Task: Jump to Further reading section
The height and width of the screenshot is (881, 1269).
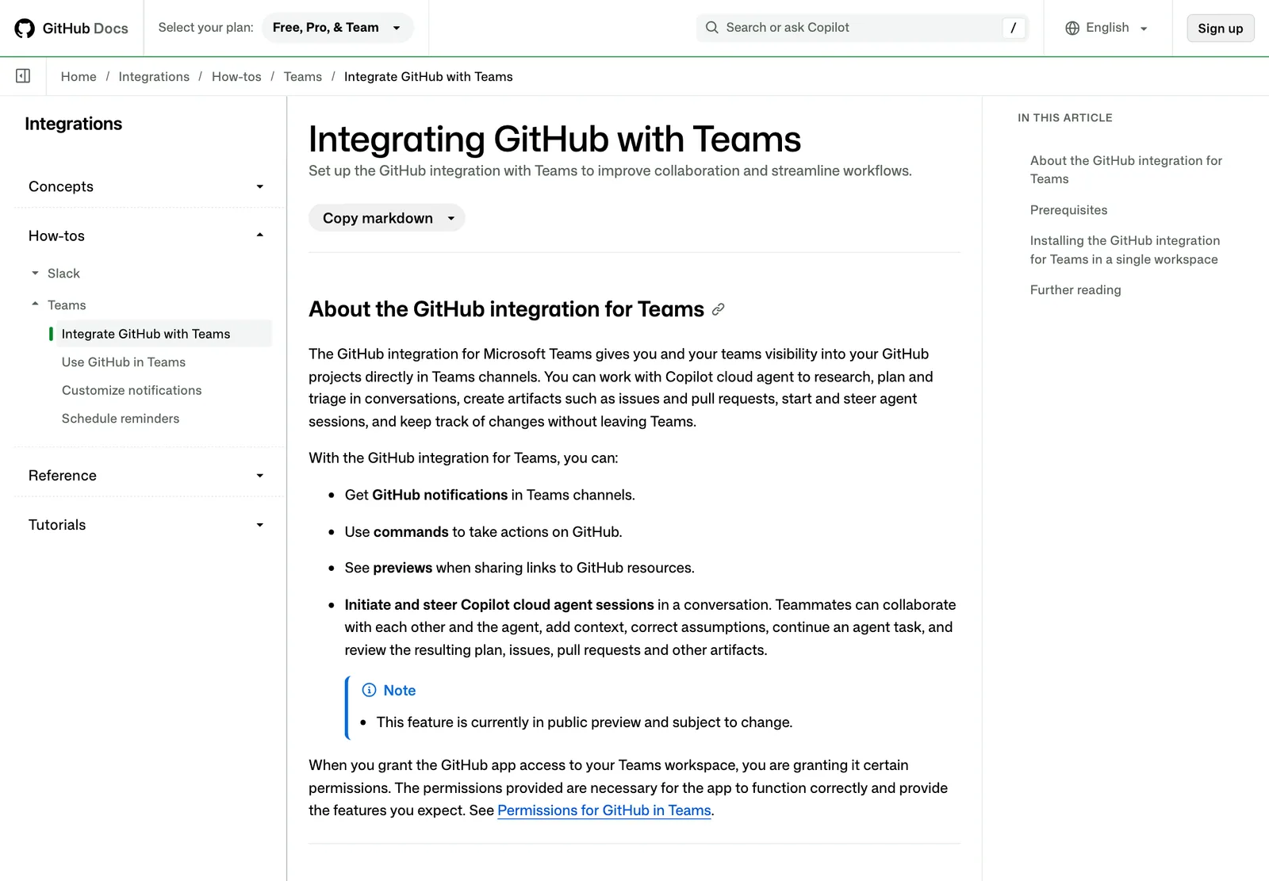Action: click(1075, 290)
